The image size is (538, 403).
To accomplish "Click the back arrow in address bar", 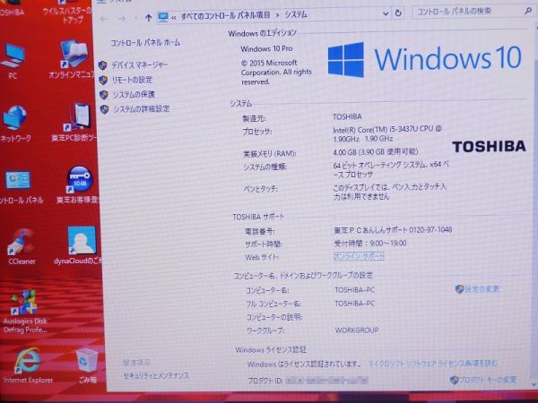I will pyautogui.click(x=104, y=19).
